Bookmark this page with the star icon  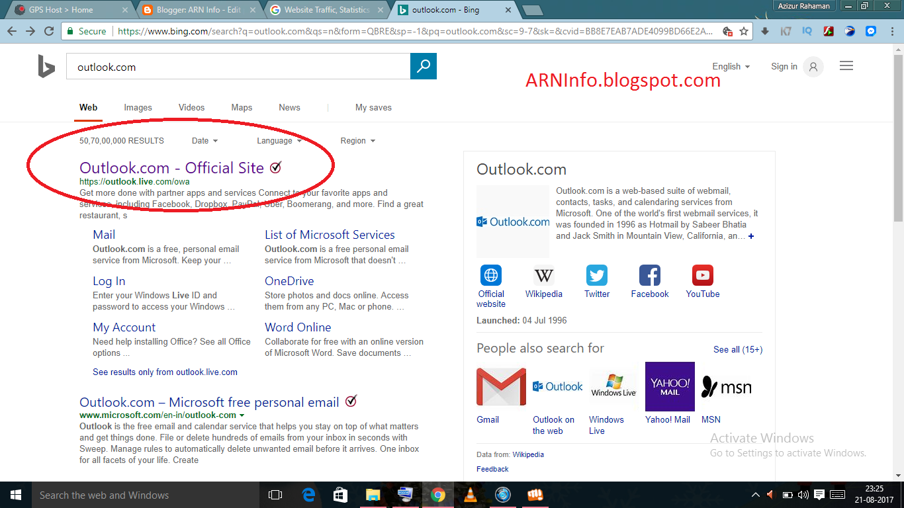point(744,31)
